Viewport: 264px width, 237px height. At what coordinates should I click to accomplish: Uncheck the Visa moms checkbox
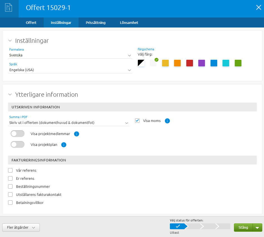(137, 121)
